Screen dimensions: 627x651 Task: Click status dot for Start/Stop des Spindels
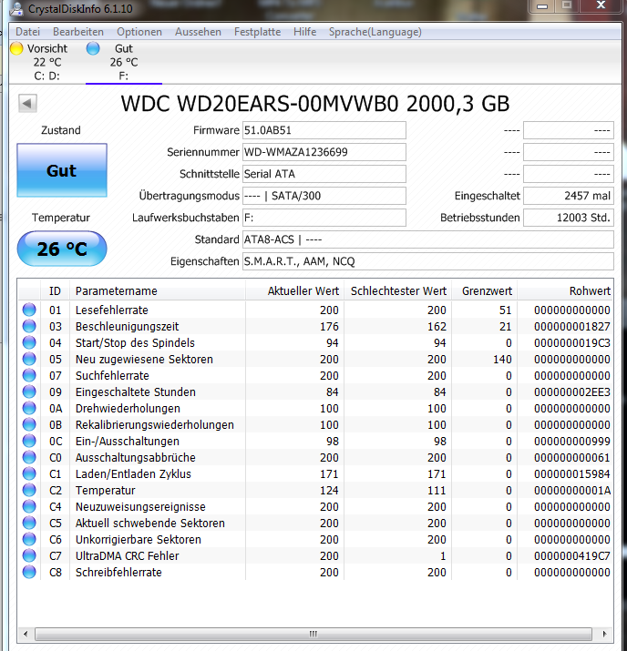point(29,342)
